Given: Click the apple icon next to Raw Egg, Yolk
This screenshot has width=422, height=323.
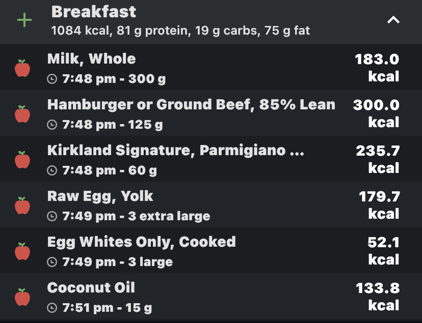Looking at the screenshot, I should pos(22,205).
